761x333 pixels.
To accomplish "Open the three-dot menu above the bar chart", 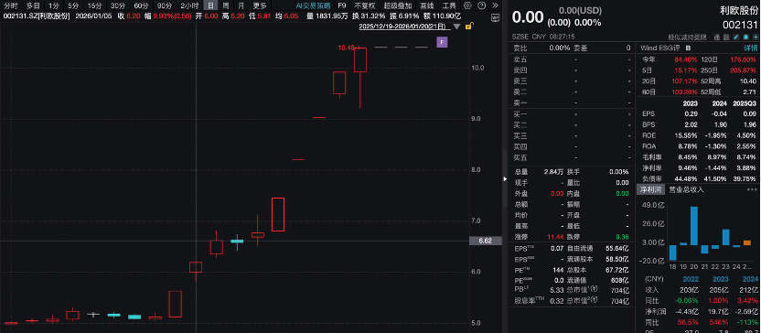I will pyautogui.click(x=752, y=189).
